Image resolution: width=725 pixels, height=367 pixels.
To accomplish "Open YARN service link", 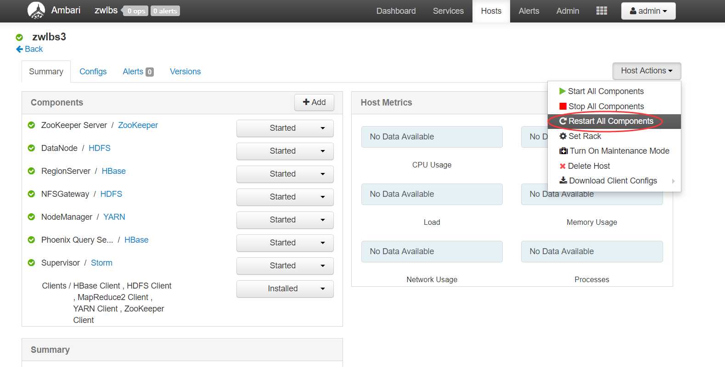I will 114,217.
